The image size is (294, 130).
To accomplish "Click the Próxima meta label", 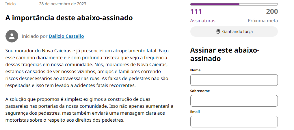I will point(263,21).
